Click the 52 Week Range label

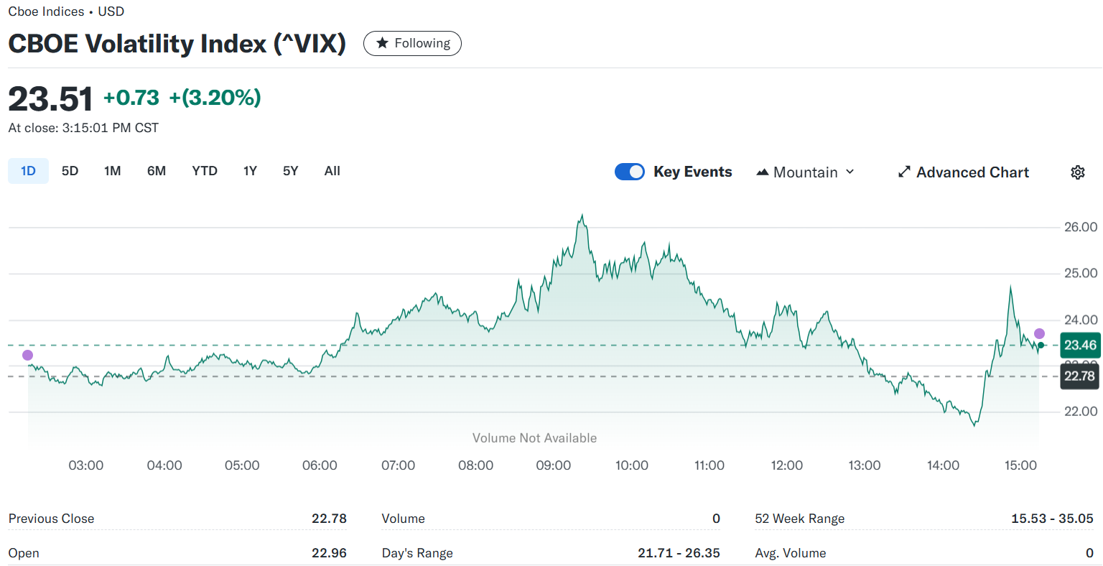click(x=799, y=519)
